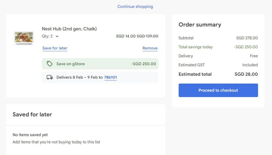Viewport: 272px width, 155px height.
Task: Select the Nest Hub (2nd gen, Chalk) title
Action: tap(69, 29)
